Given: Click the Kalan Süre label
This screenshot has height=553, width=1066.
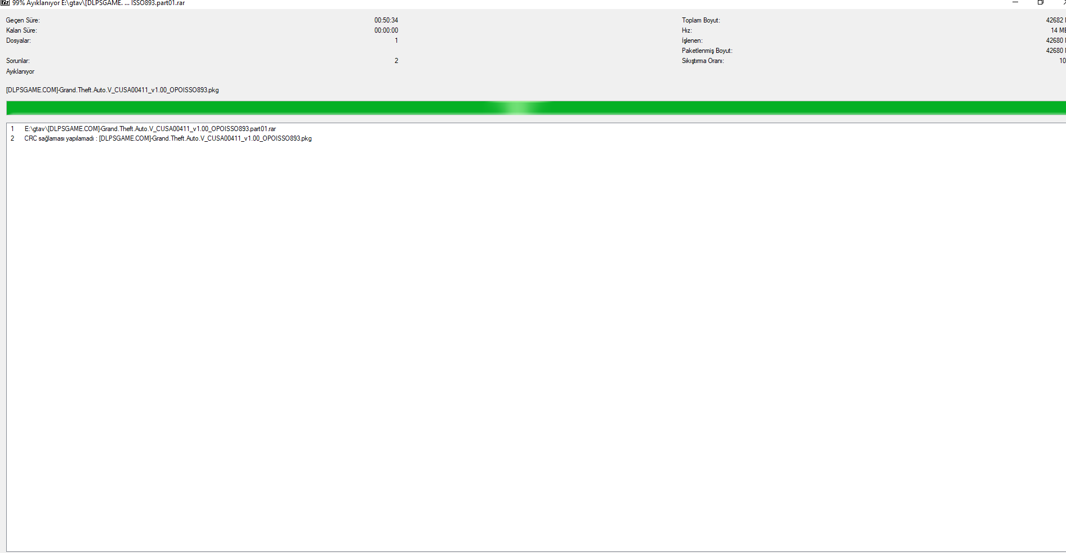Looking at the screenshot, I should (x=21, y=30).
